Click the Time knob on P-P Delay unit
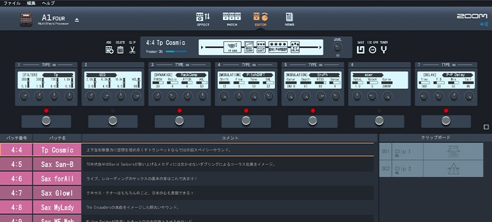The width and height of the screenshot is (492, 222). tap(424, 96)
